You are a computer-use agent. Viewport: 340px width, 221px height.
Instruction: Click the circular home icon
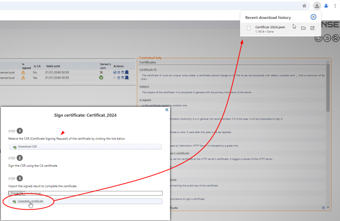336,38
